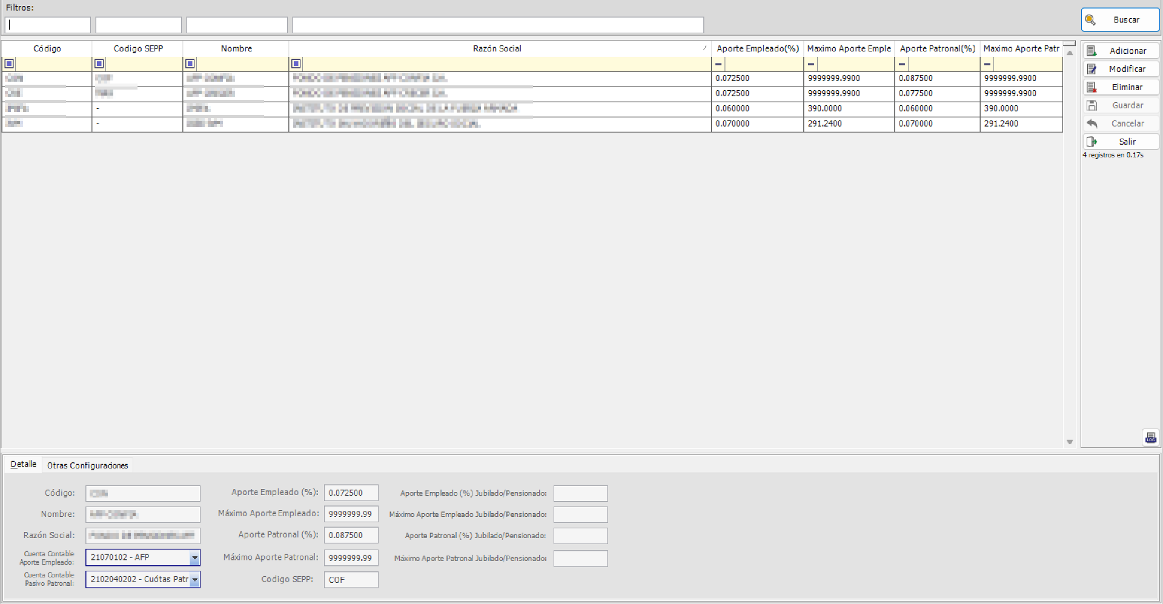This screenshot has height=604, width=1163.
Task: Click the Codigo SEPP field containing COF
Action: point(351,579)
